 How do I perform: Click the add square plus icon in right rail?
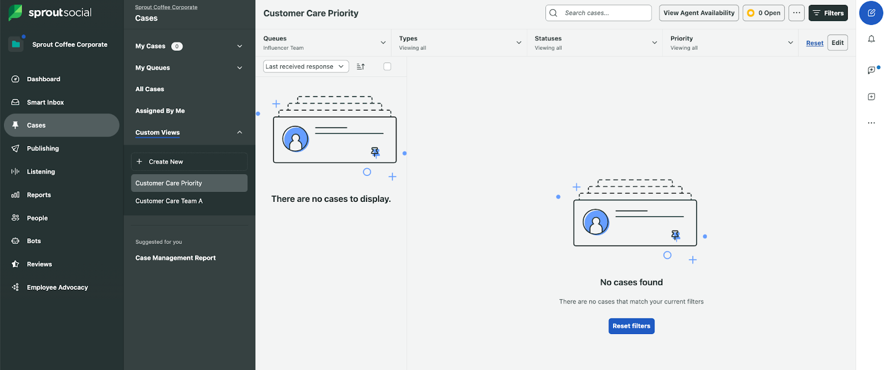click(871, 97)
